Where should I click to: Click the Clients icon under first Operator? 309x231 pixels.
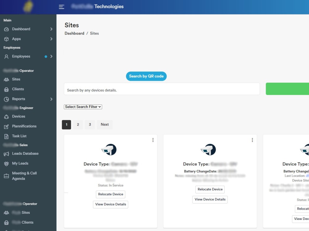click(x=6, y=89)
